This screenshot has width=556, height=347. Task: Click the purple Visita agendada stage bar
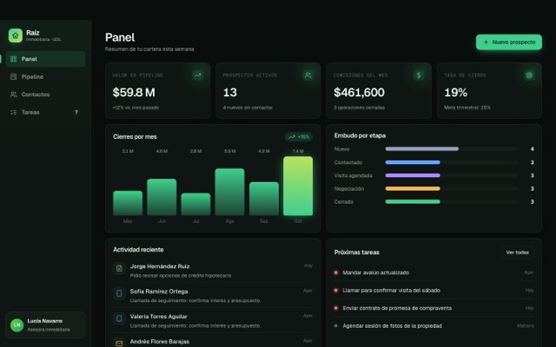coord(413,175)
